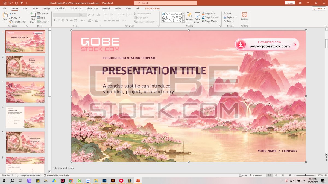Screen dimensions: 328x184
Task: Open the Add-ins pane
Action: [244, 16]
